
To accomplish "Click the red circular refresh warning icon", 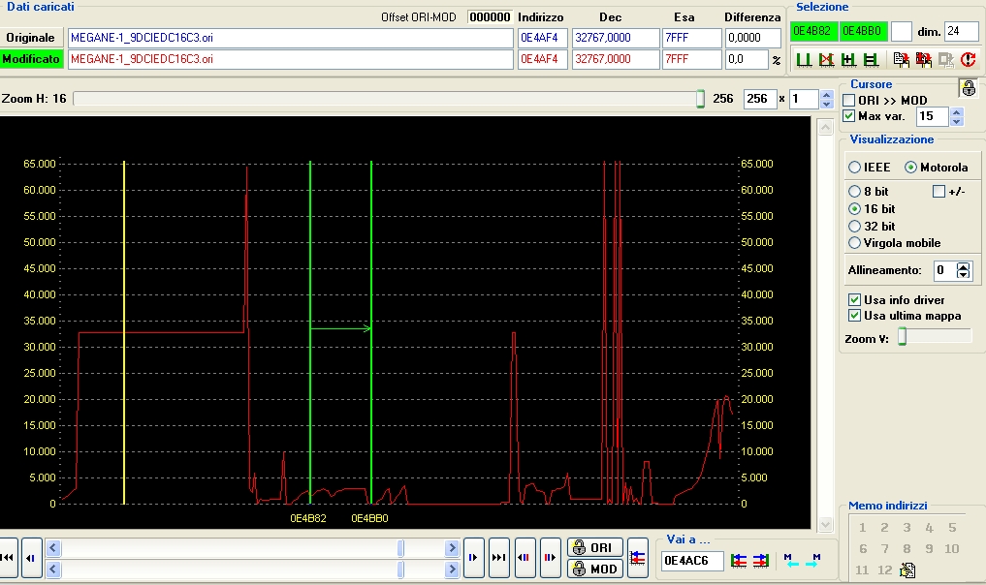I will pos(969,60).
